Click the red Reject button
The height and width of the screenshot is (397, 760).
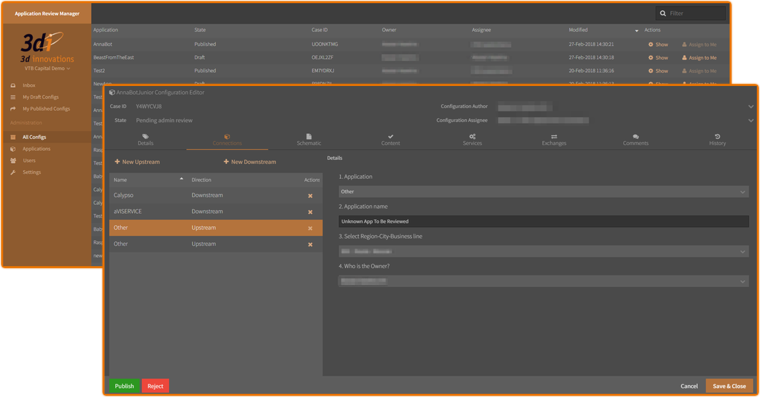155,386
